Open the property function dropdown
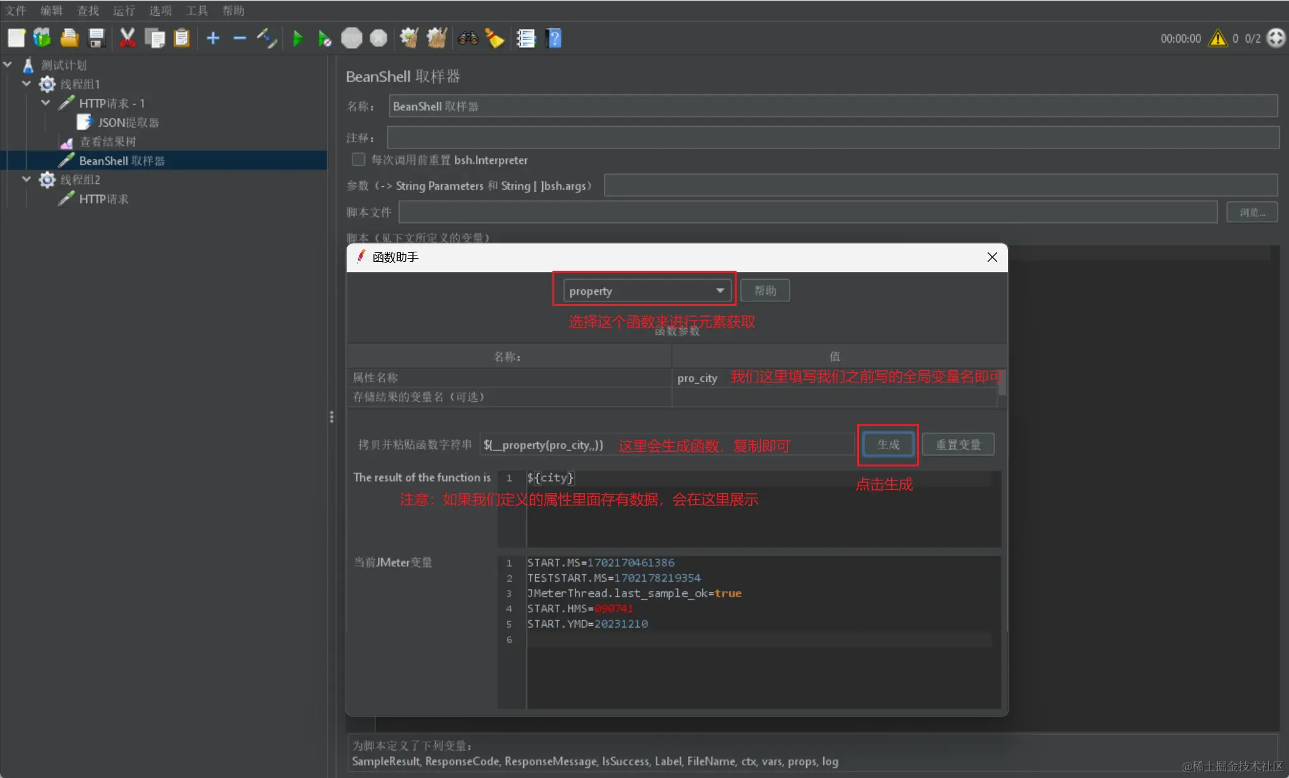The width and height of the screenshot is (1289, 778). tap(646, 291)
